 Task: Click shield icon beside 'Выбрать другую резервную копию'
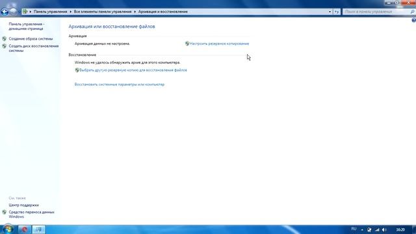pyautogui.click(x=77, y=70)
